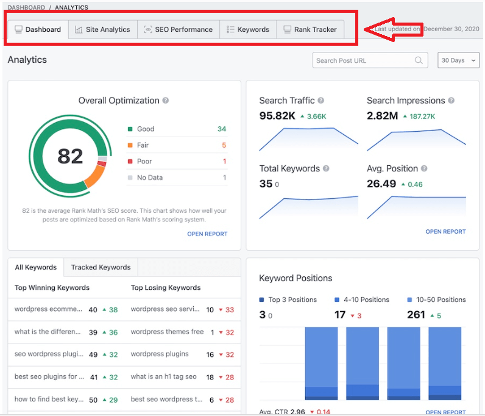Switch to Tracked Keywords tab
Image resolution: width=485 pixels, height=416 pixels.
[x=101, y=267]
